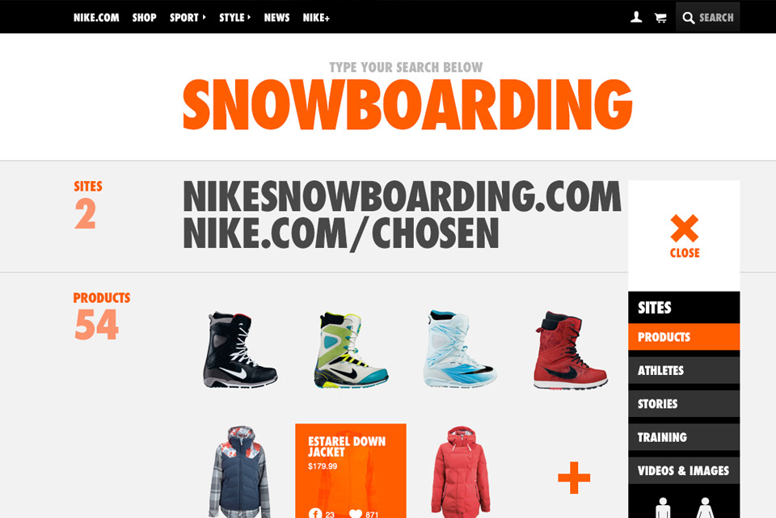The image size is (776, 518).
Task: Load more products with the orange plus icon
Action: 574,478
